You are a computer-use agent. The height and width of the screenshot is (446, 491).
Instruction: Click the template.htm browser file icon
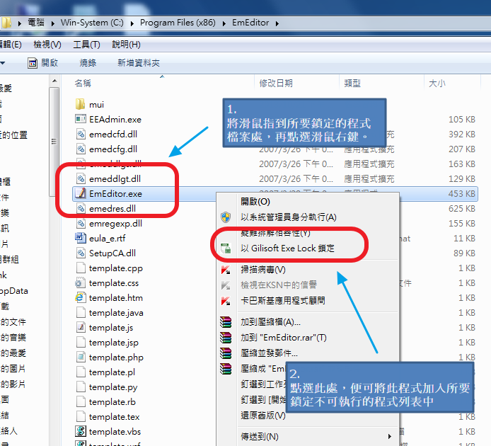tap(80, 298)
